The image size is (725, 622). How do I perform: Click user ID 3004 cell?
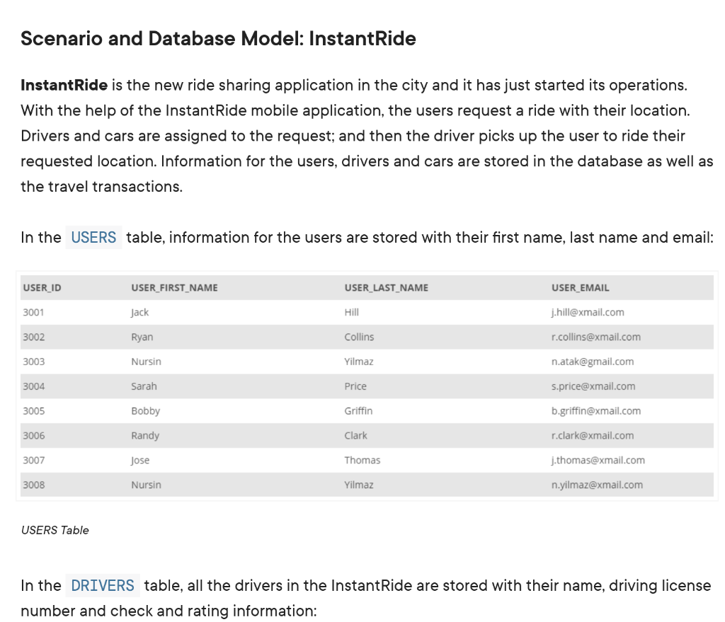(x=34, y=386)
